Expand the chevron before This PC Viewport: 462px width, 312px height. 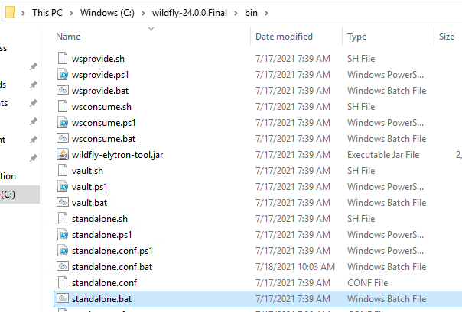tap(23, 13)
